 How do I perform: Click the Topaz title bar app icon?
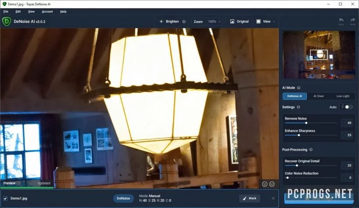click(4, 4)
